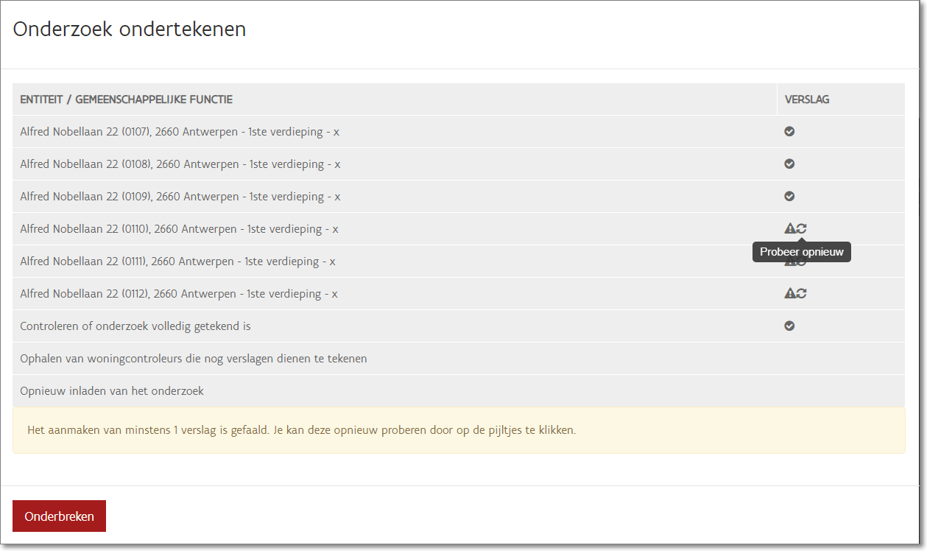
Task: Select the Alfred Nobellaan 22 (0107) row
Action: [180, 132]
